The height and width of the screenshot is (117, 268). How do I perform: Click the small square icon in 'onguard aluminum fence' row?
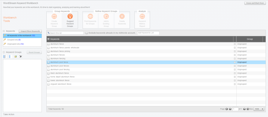235,84
